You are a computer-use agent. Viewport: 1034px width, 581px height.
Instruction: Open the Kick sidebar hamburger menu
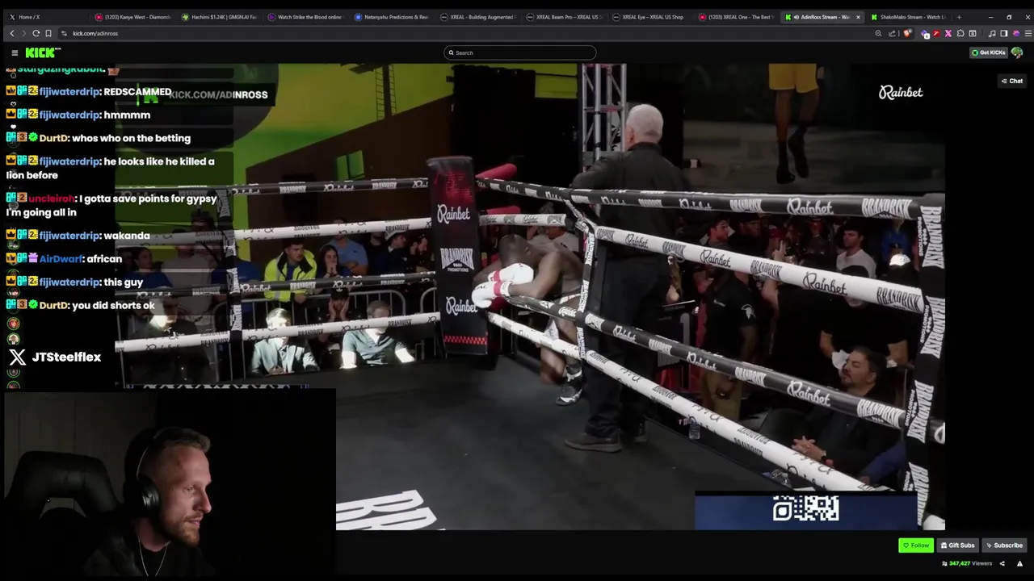[x=15, y=52]
